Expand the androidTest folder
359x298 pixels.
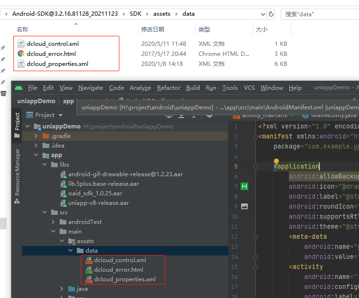53,222
